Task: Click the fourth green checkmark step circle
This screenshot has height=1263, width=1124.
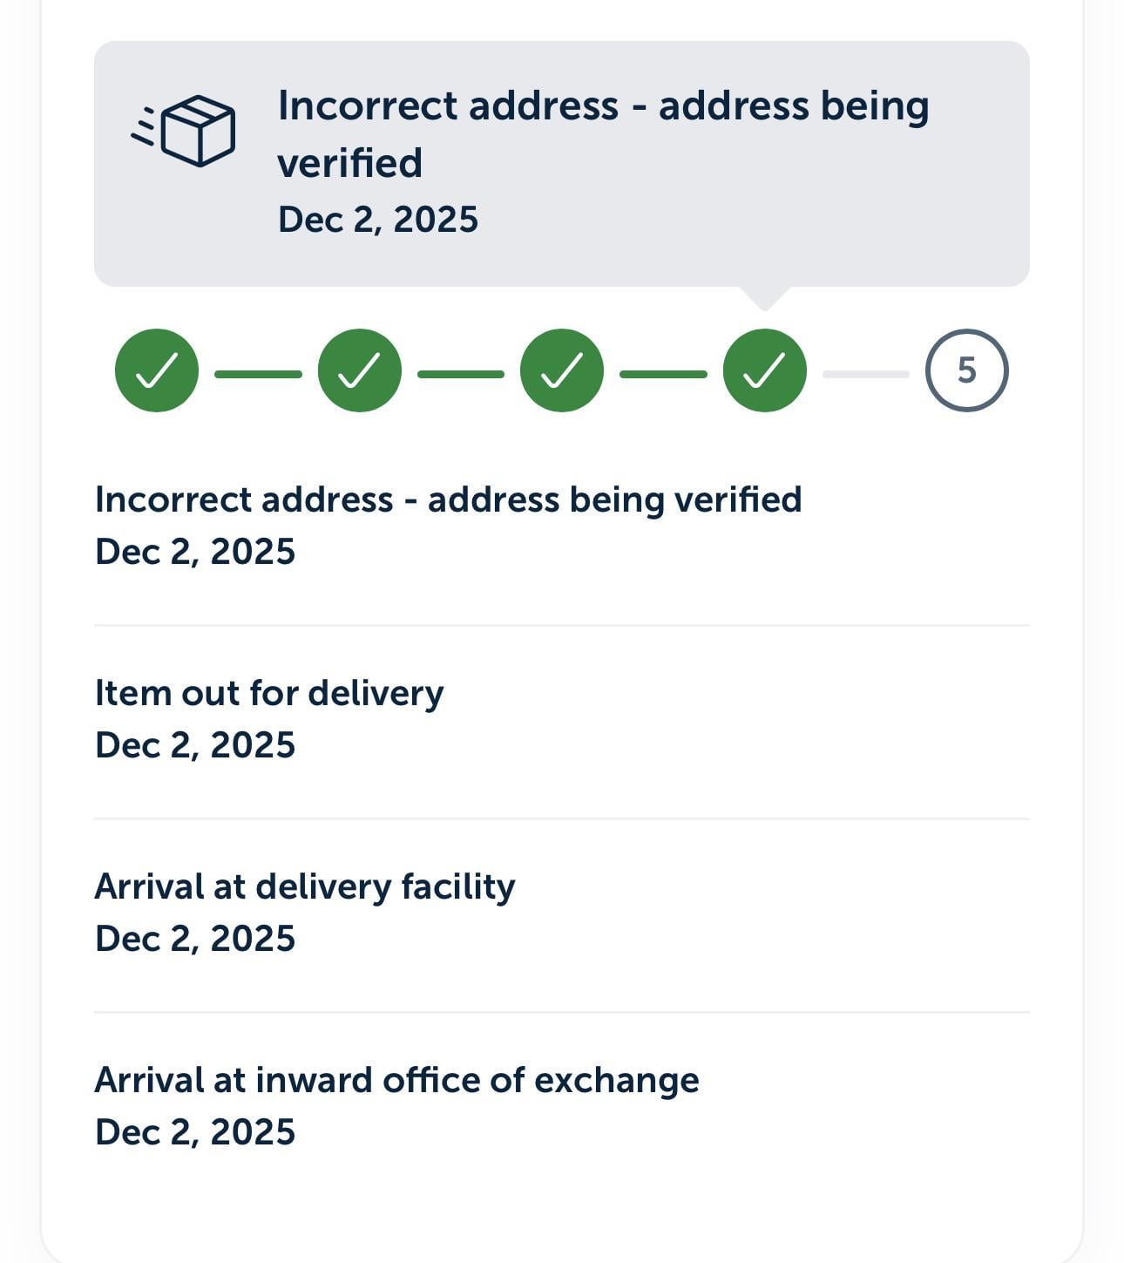Action: click(x=764, y=370)
